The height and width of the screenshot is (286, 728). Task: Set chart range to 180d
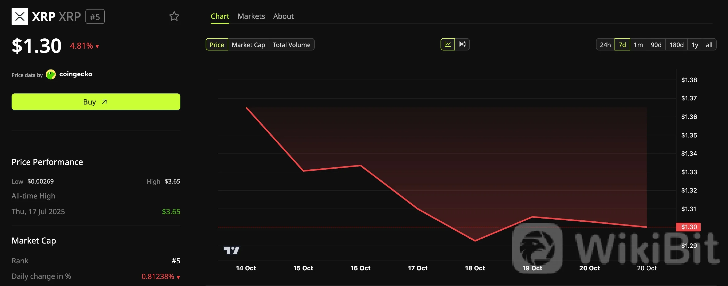(676, 45)
